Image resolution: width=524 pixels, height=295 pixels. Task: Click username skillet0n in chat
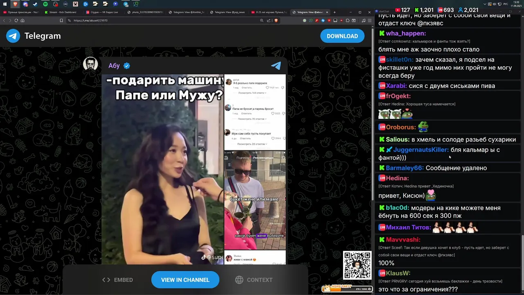point(399,60)
